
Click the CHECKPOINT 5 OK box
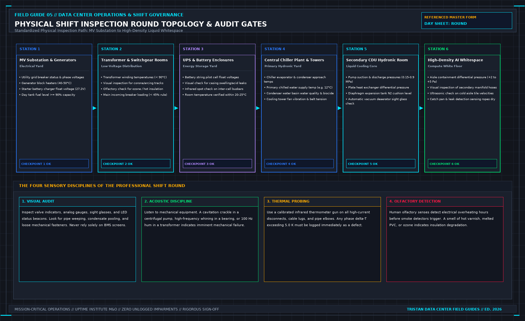(x=381, y=164)
